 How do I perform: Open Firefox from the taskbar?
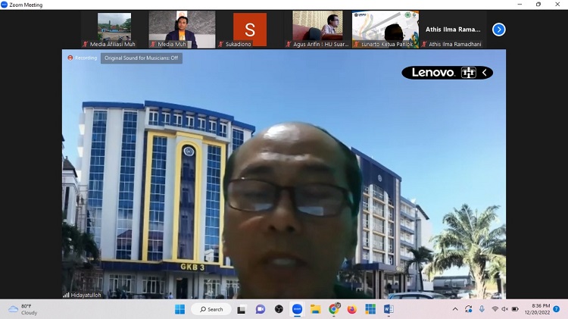pos(352,309)
